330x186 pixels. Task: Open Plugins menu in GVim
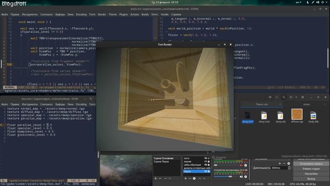click(x=123, y=14)
